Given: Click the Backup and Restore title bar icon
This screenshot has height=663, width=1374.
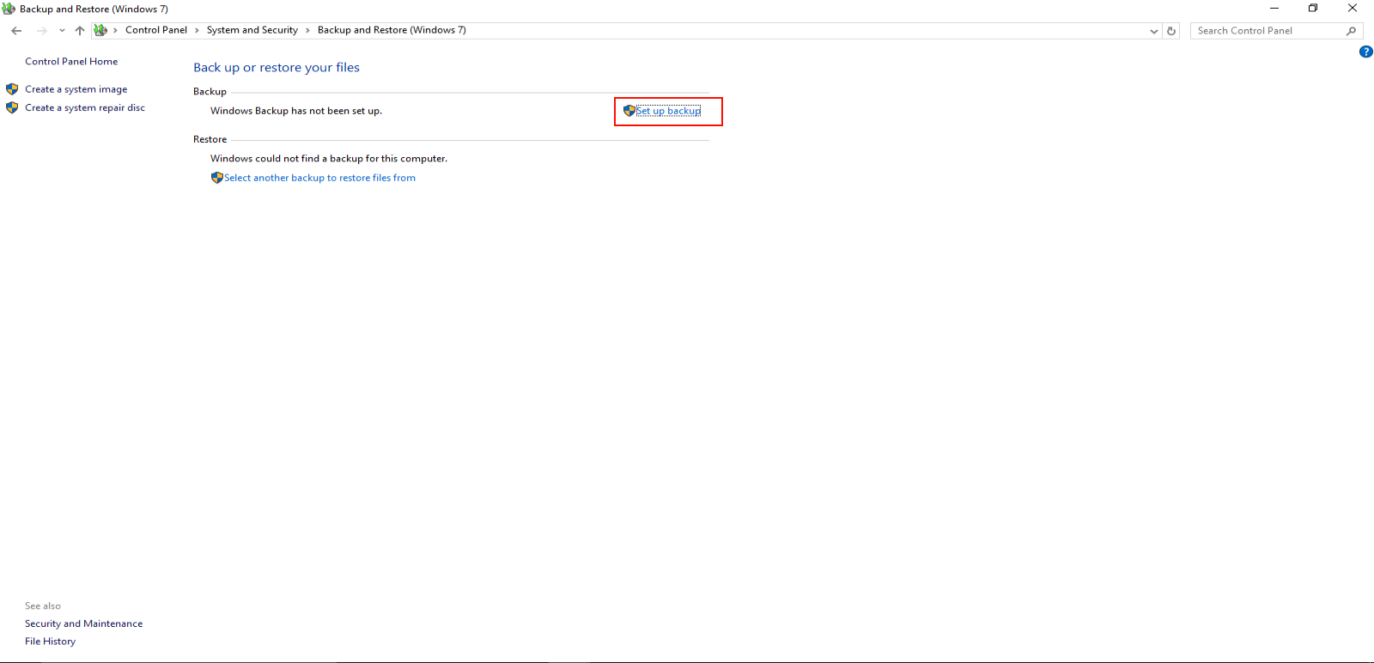Looking at the screenshot, I should pyautogui.click(x=9, y=9).
